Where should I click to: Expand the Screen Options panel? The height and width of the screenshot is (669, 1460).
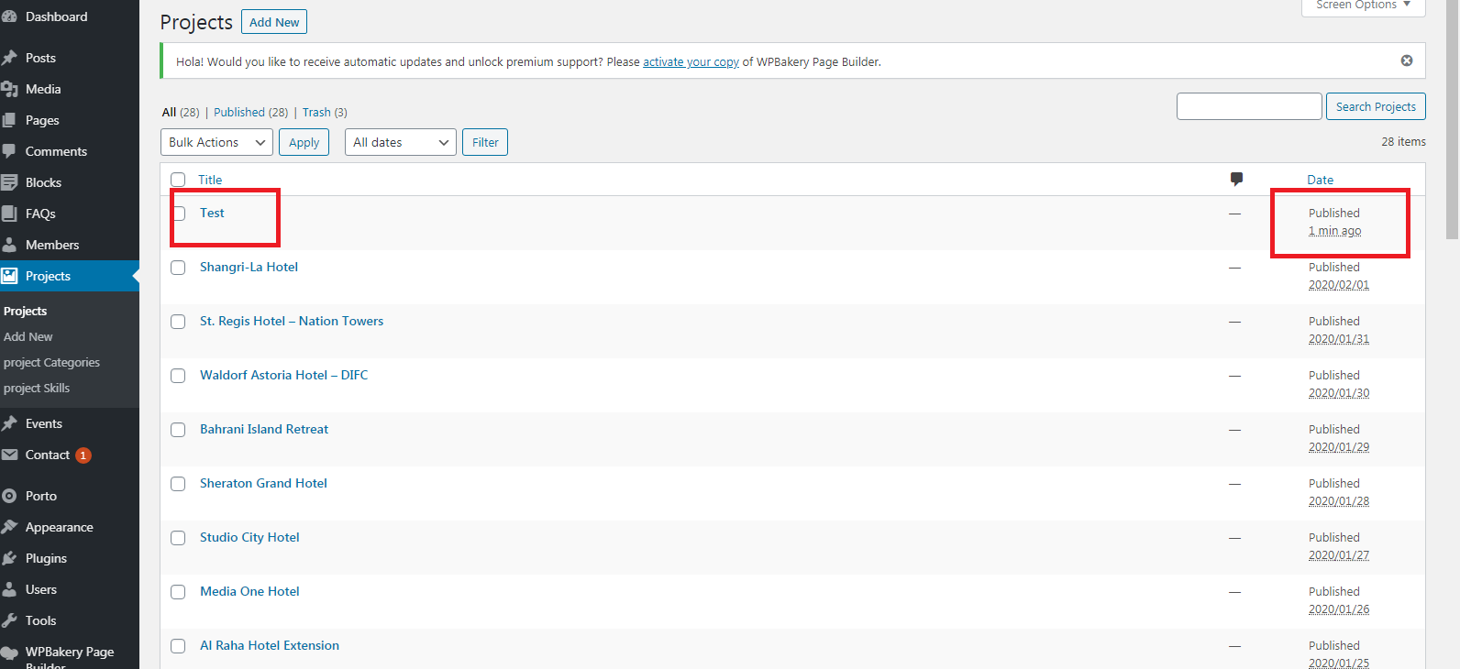click(x=1364, y=6)
